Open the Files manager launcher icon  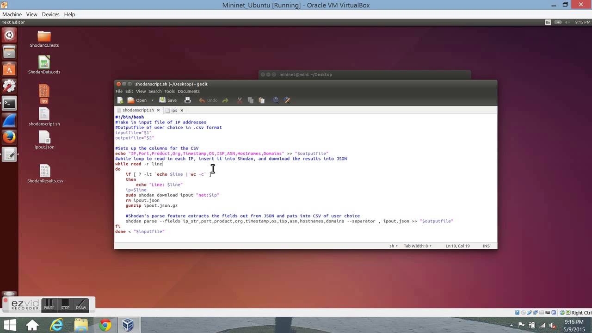pos(9,52)
